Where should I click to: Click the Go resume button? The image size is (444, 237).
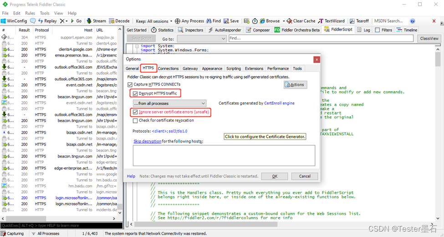coord(76,21)
